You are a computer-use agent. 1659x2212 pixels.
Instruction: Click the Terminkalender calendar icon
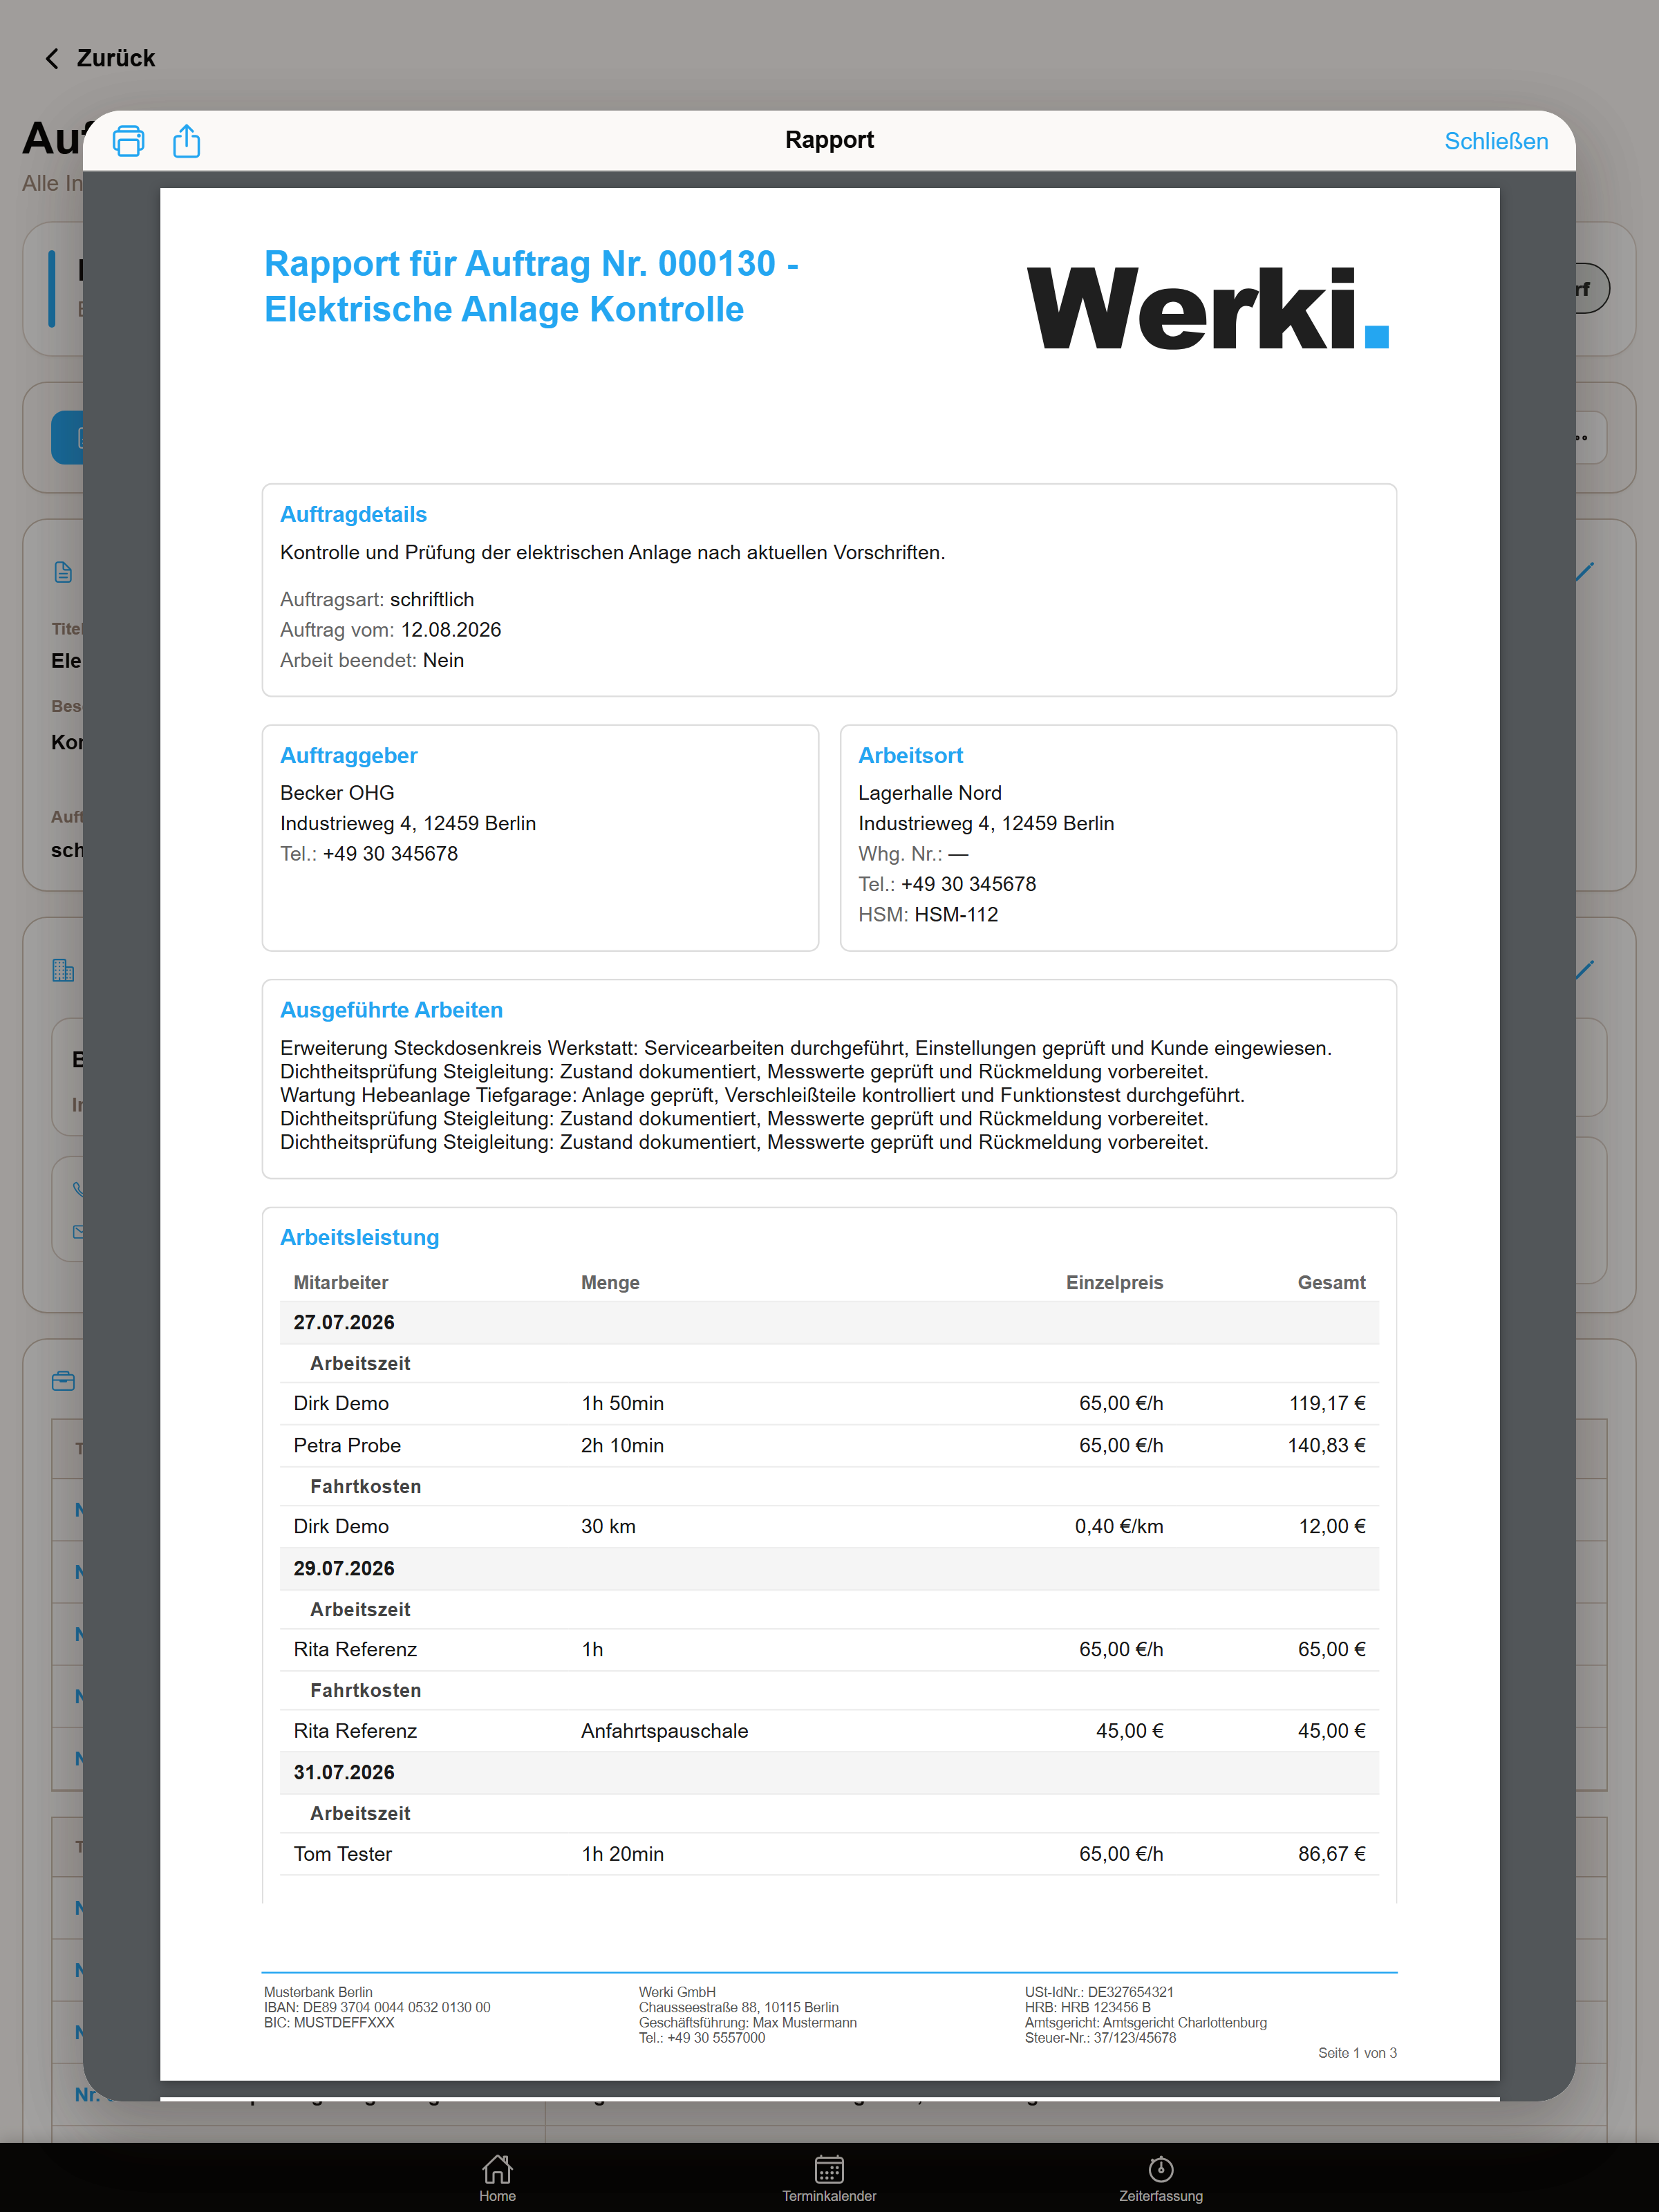tap(829, 2168)
